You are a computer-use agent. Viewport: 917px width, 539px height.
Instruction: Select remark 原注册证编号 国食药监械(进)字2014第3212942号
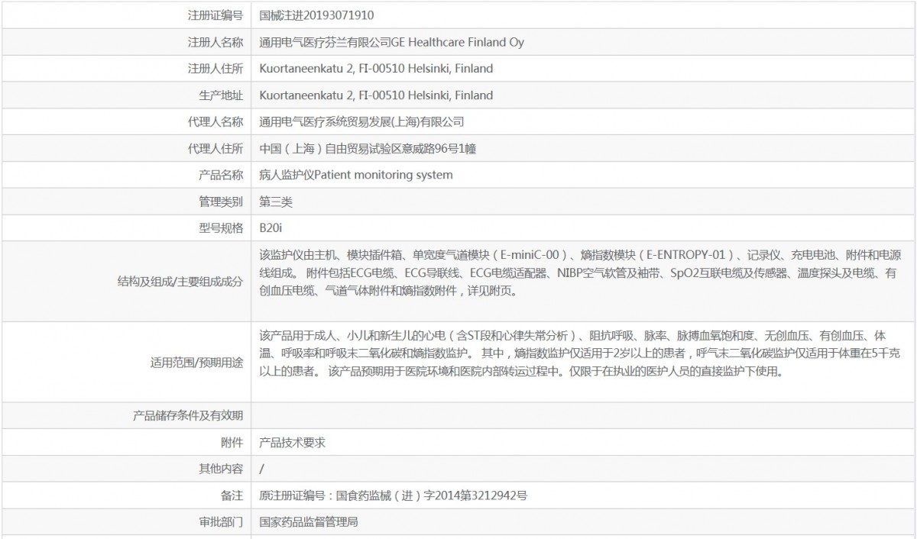393,495
